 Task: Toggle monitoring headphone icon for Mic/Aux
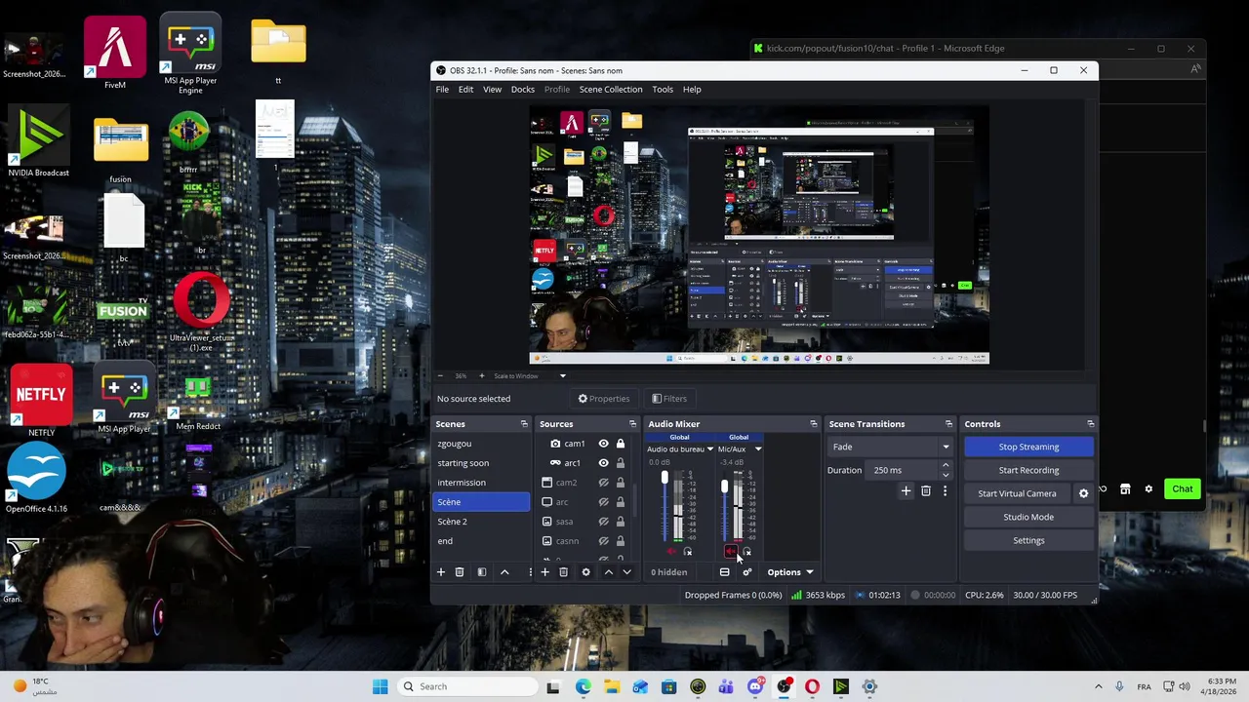point(746,552)
